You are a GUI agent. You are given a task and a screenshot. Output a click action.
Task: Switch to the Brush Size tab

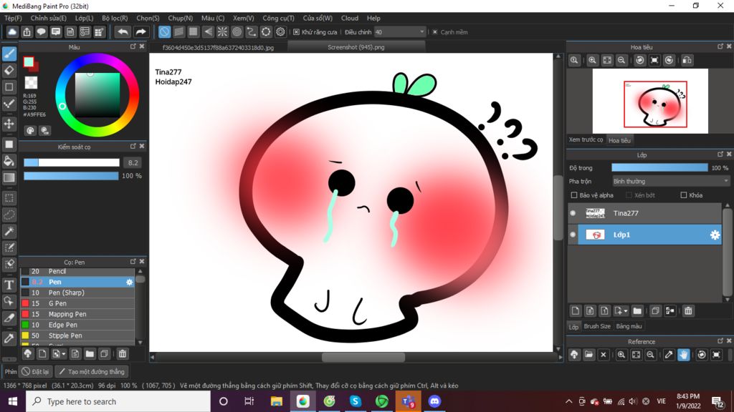pyautogui.click(x=597, y=326)
